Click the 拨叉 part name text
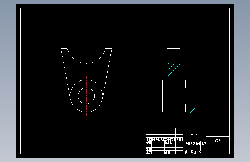 tap(218, 140)
